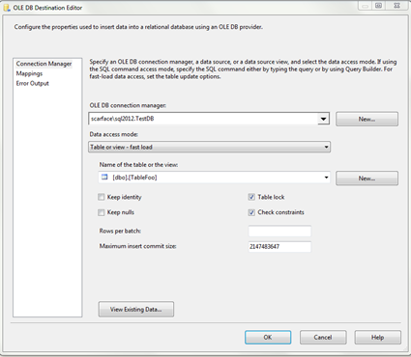This screenshot has width=411, height=357.
Task: Expand the table or view name dropdown
Action: coord(326,178)
